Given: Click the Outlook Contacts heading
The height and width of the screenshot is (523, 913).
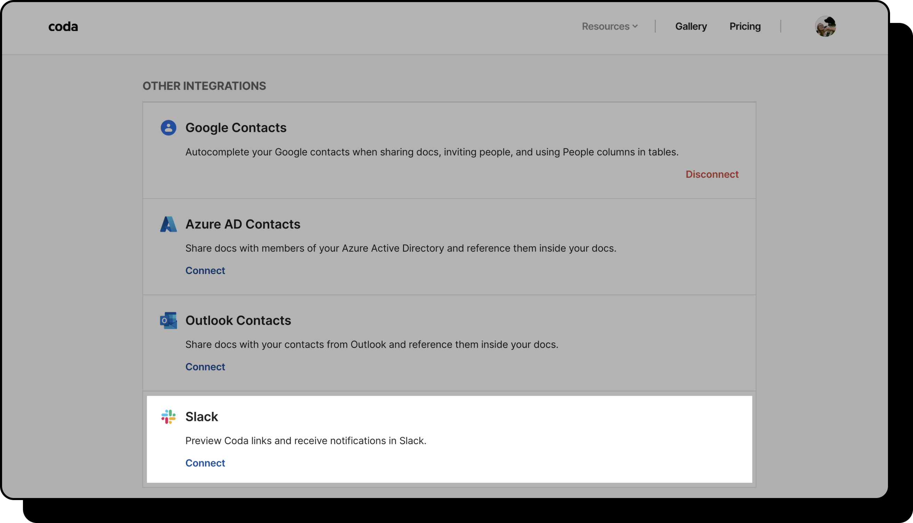Looking at the screenshot, I should coord(238,321).
